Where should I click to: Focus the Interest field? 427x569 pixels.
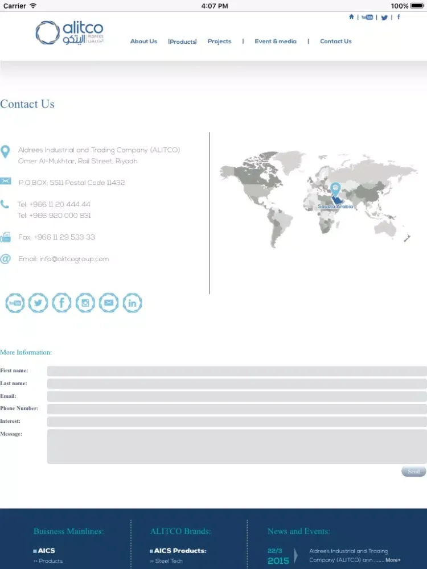[x=237, y=422]
